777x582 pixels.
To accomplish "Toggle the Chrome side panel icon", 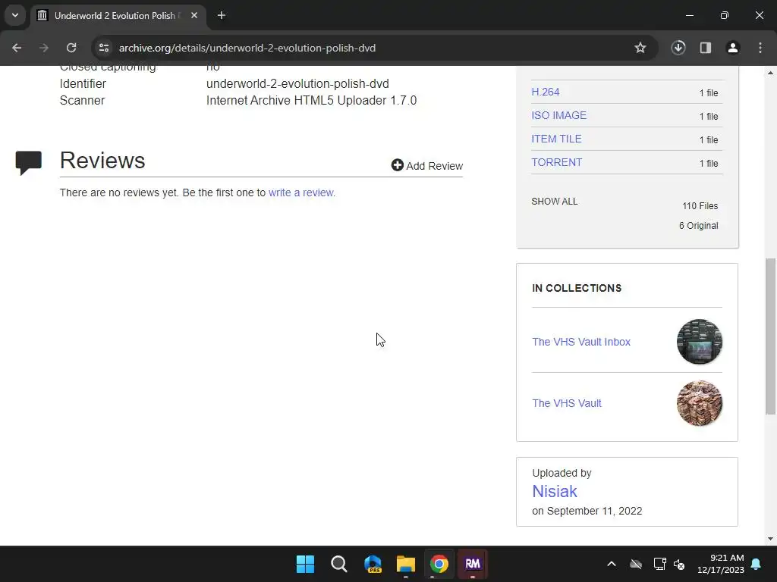I will (x=706, y=48).
